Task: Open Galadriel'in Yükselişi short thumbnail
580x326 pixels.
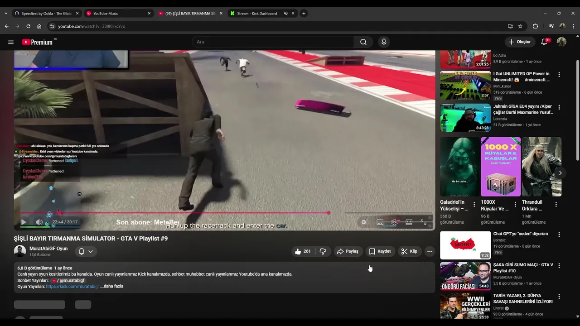Action: pyautogui.click(x=459, y=167)
